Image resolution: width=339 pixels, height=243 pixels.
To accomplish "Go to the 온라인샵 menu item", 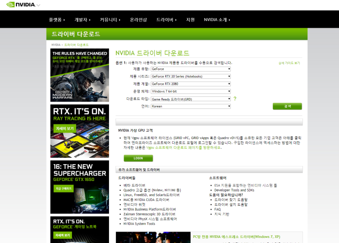I will point(138,20).
